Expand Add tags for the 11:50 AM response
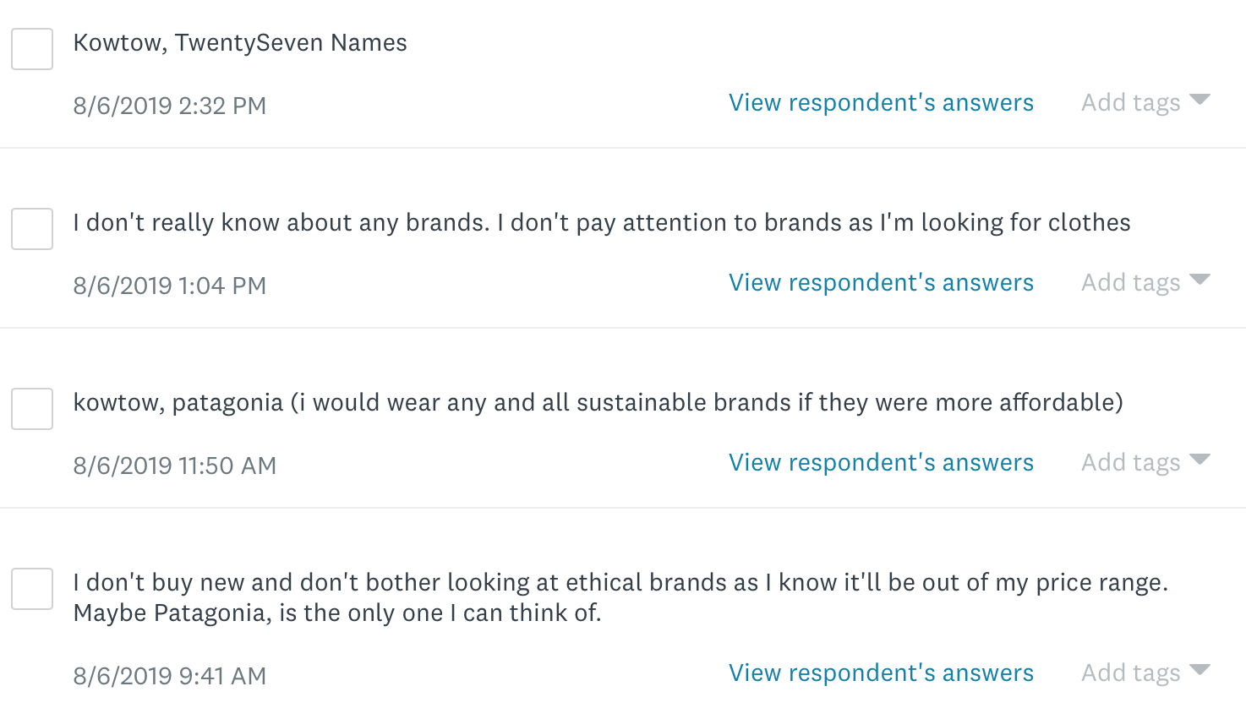Viewport: 1246px width, 708px height. [x=1145, y=463]
